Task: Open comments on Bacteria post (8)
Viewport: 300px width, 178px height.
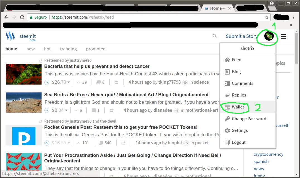Action: click(x=100, y=82)
